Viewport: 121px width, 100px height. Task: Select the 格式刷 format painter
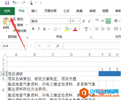point(19,31)
